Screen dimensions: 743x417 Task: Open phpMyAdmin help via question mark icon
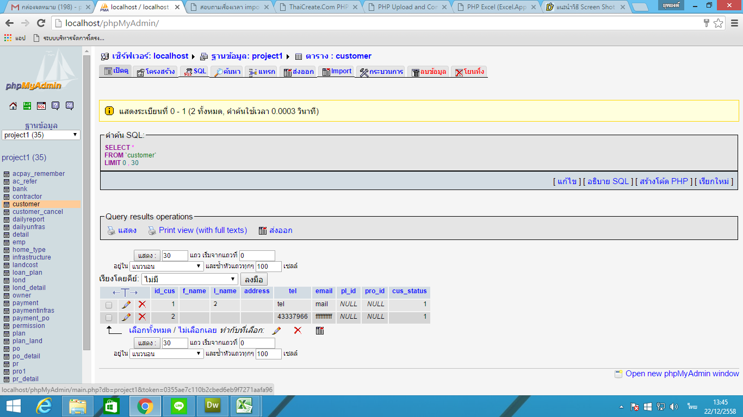(x=55, y=106)
